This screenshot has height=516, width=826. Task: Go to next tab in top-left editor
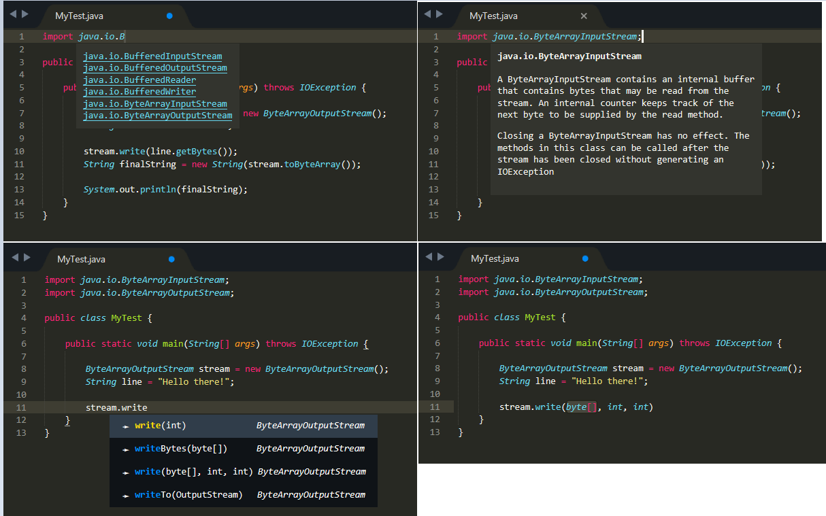25,14
